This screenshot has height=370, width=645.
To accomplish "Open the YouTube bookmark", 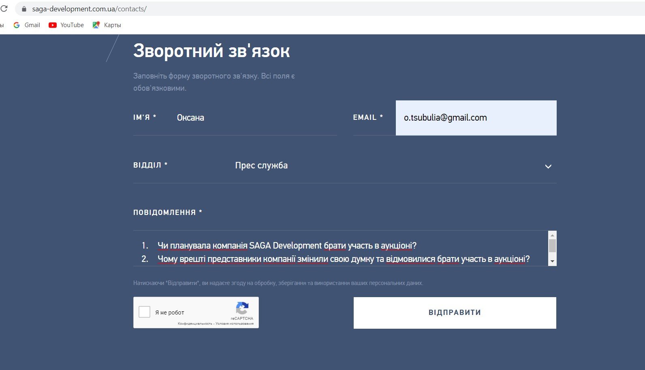I will click(x=66, y=25).
